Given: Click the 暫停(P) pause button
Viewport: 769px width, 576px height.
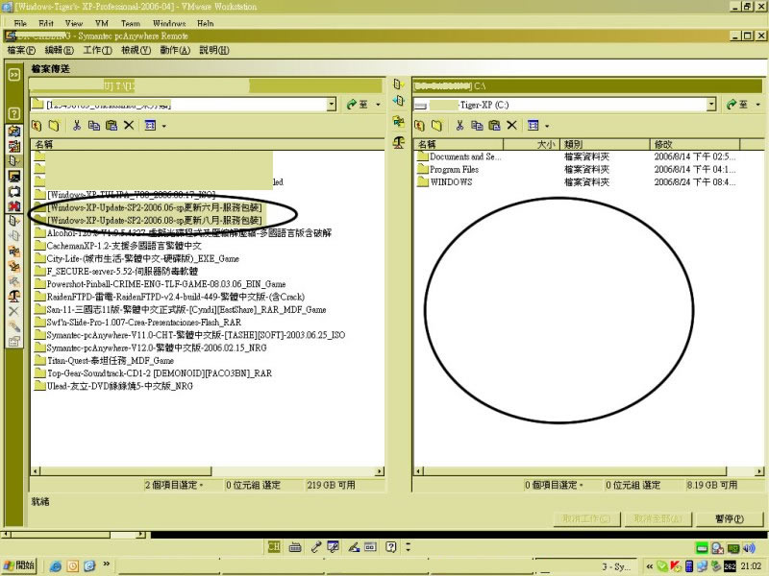Looking at the screenshot, I should pyautogui.click(x=730, y=518).
